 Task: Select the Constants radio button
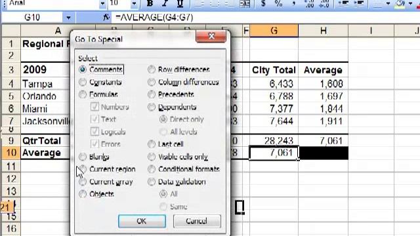[83, 82]
